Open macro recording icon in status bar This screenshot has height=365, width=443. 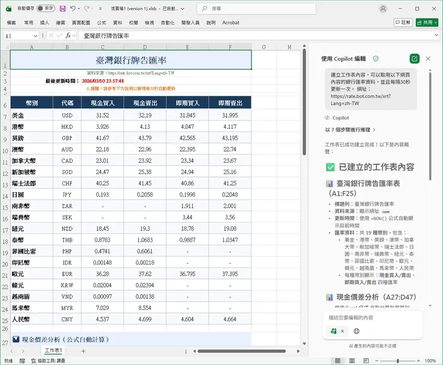tap(22, 361)
